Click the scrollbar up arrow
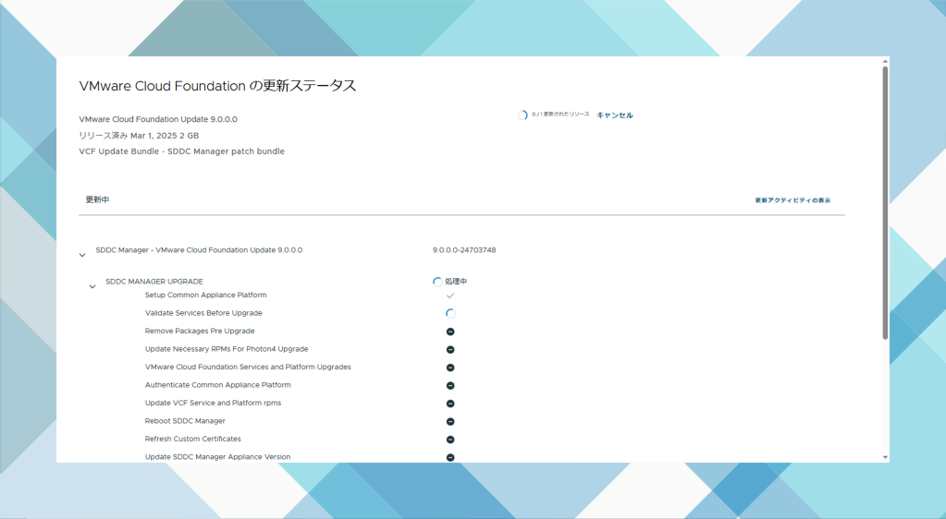The image size is (946, 519). [885, 61]
